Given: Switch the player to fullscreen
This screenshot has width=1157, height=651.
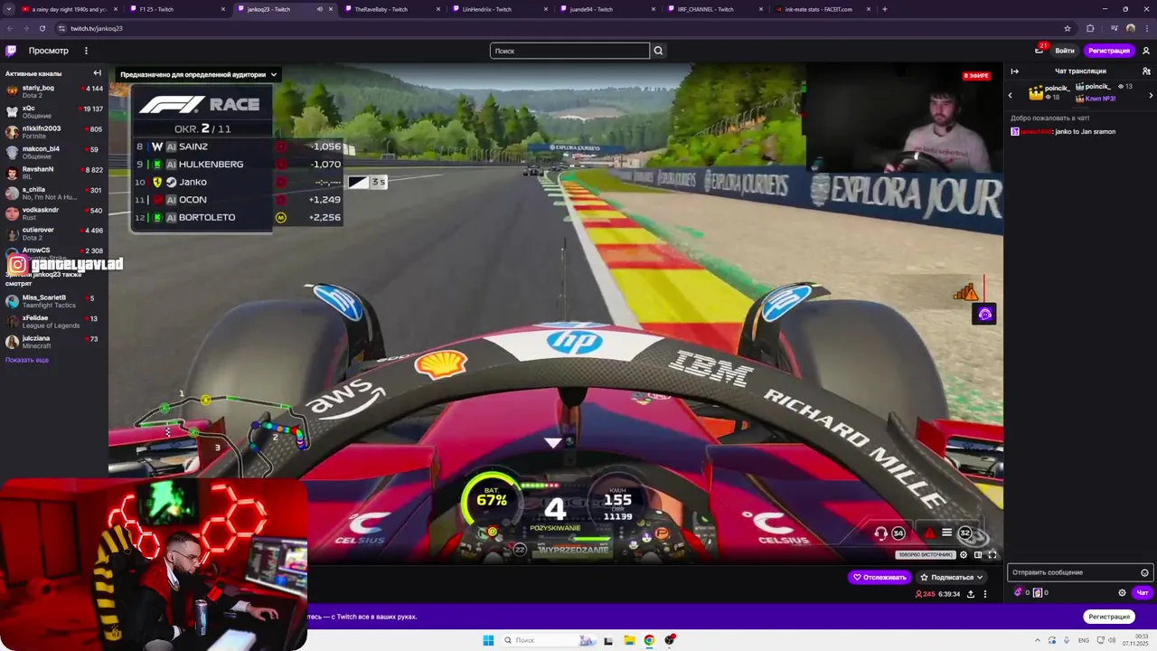Looking at the screenshot, I should click(992, 554).
